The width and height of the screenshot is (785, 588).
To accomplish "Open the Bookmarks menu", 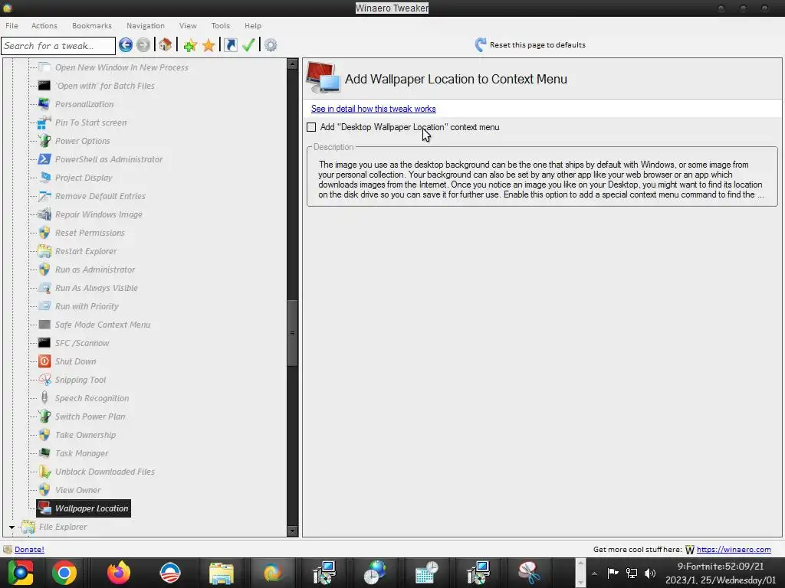I will (x=92, y=25).
